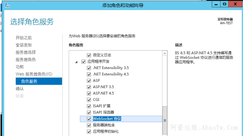Image resolution: width=243 pixels, height=136 pixels.
Task: Go to 开始之前 wizard step
Action: point(24,38)
